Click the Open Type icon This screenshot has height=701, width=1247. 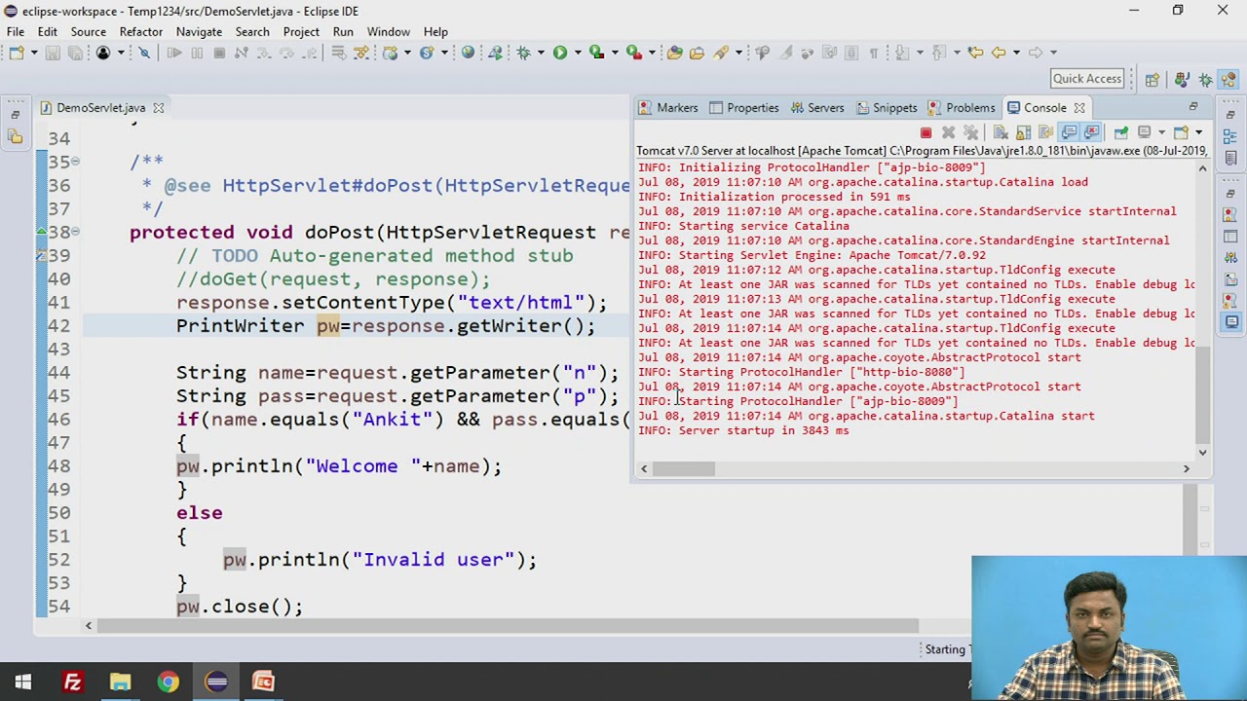pos(674,53)
